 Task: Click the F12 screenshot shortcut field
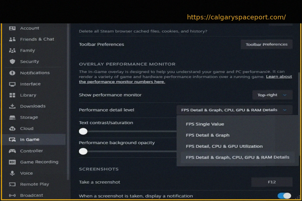click(x=272, y=182)
